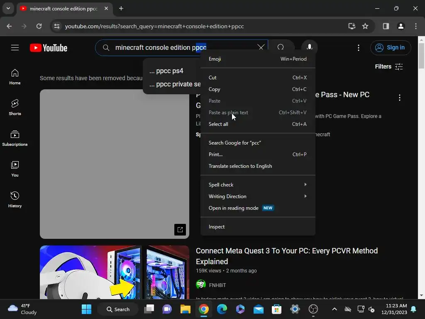This screenshot has width=425, height=319.
Task: Close the minecraft console edition tab
Action: [x=106, y=8]
